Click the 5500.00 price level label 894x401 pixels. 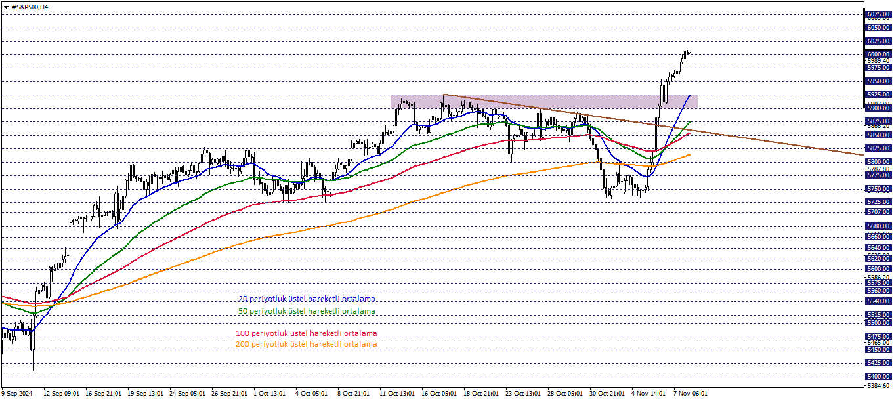click(x=878, y=322)
